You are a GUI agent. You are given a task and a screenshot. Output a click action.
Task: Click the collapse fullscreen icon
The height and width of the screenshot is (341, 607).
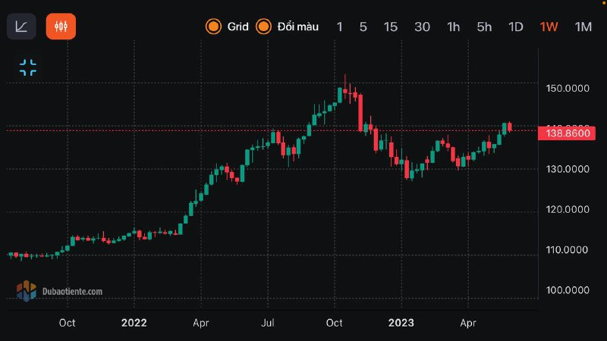[28, 67]
